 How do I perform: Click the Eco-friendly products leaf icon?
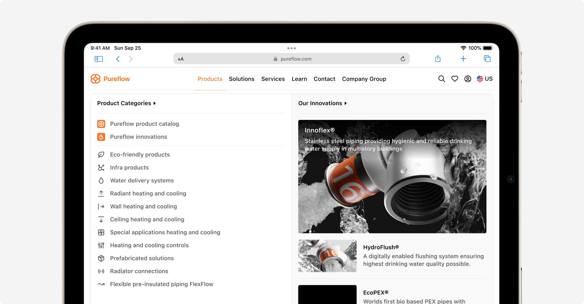[x=101, y=155]
